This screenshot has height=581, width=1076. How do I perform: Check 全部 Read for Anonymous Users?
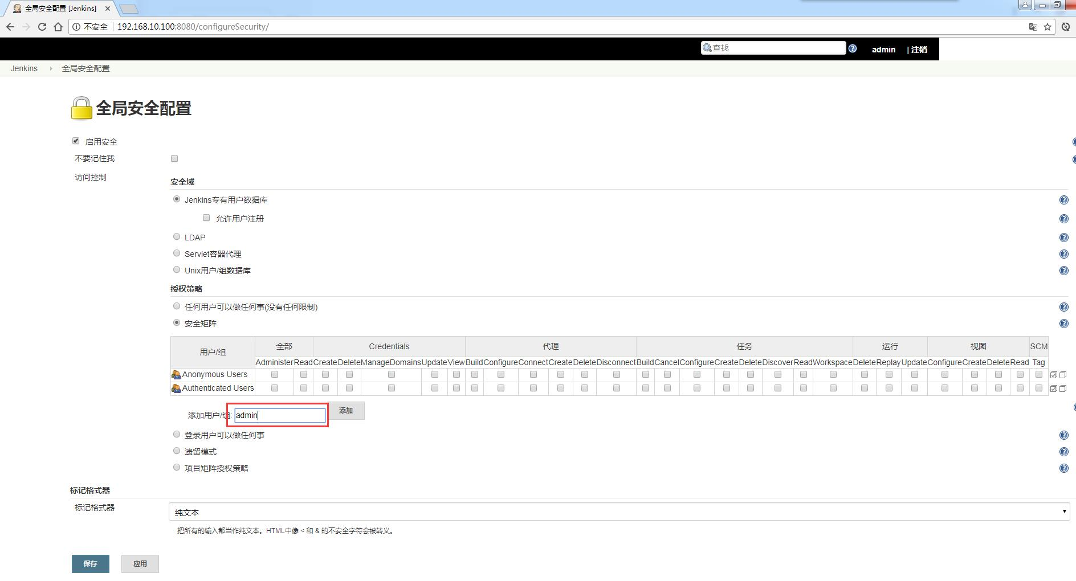coord(304,374)
